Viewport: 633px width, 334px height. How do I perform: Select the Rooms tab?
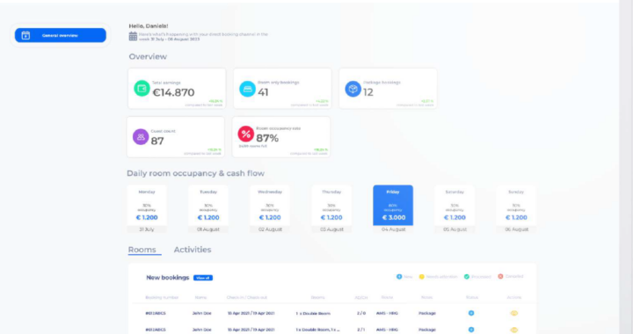coord(142,250)
